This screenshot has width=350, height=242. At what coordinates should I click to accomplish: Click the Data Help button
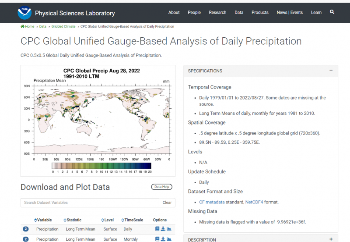(x=162, y=187)
